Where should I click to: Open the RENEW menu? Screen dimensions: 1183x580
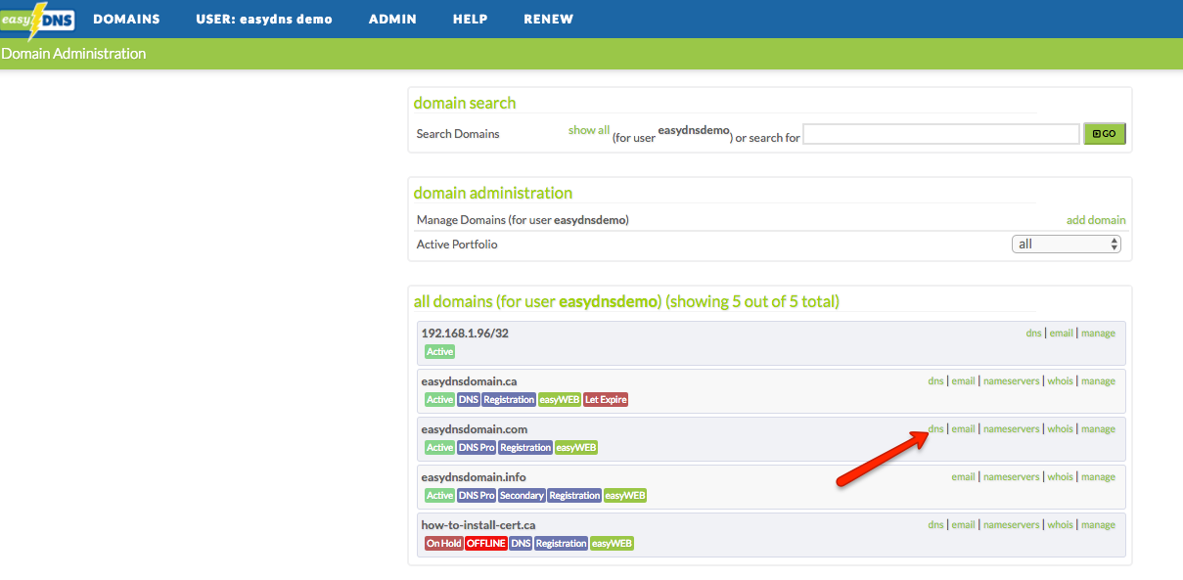[549, 19]
